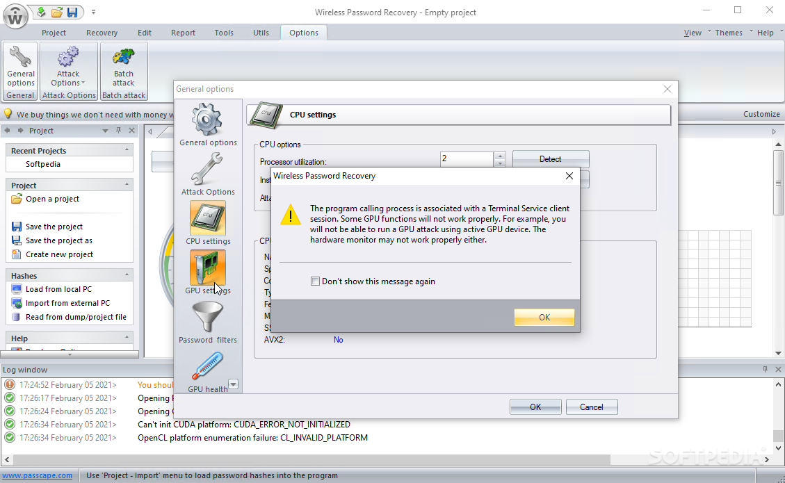Image resolution: width=785 pixels, height=483 pixels.
Task: Pin the Log window
Action: [x=765, y=369]
